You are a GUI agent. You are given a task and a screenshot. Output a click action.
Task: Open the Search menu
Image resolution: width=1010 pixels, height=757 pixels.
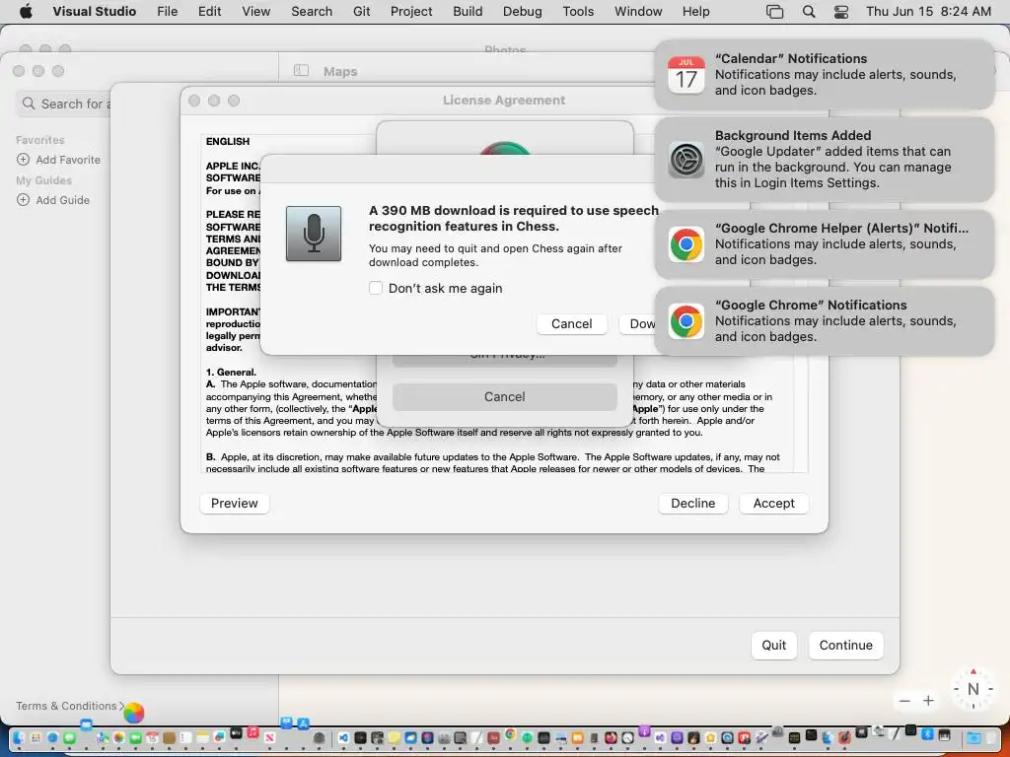pos(312,12)
